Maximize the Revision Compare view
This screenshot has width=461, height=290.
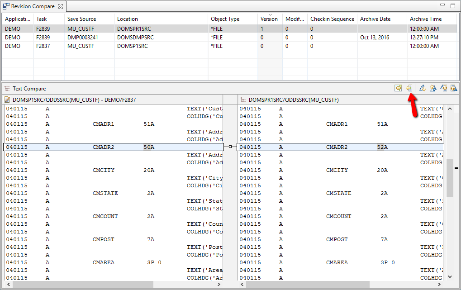pyautogui.click(x=453, y=6)
